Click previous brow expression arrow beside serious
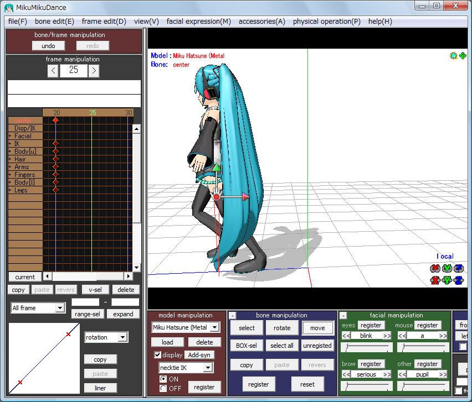472x402 pixels. tap(346, 374)
